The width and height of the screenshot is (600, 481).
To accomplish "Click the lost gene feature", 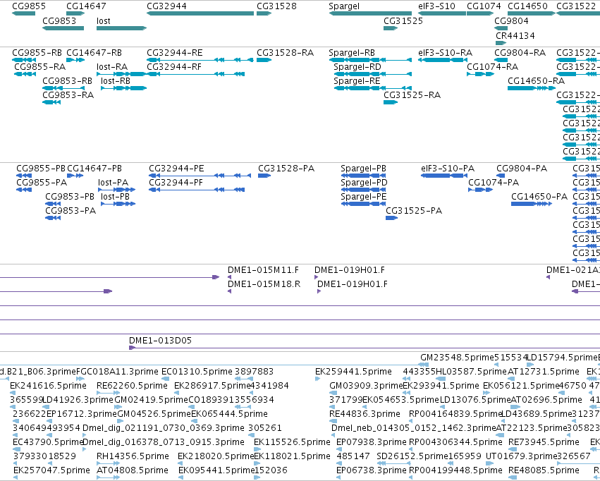I will pos(122,28).
